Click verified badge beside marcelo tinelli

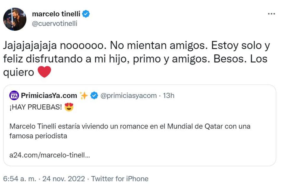pyautogui.click(x=86, y=14)
